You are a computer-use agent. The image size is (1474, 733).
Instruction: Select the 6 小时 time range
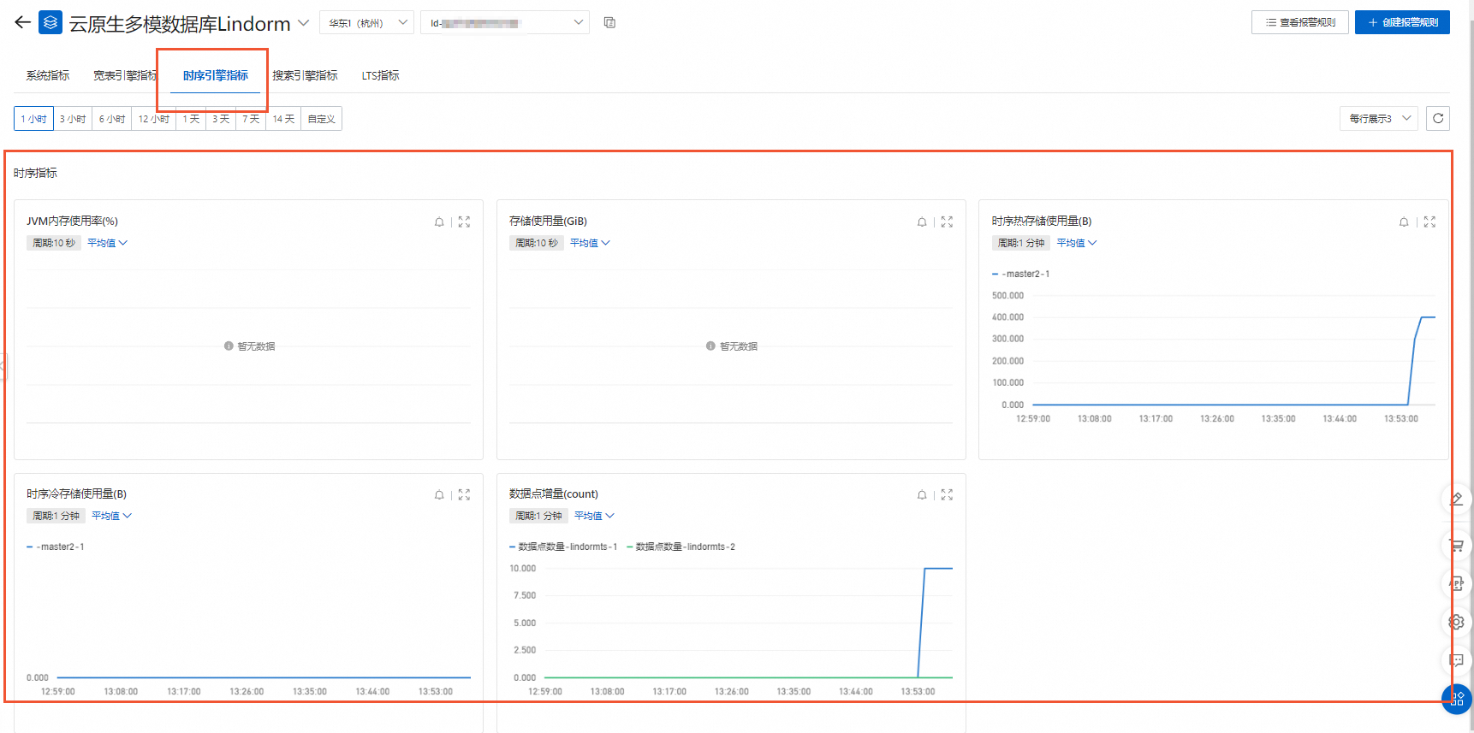(x=112, y=119)
